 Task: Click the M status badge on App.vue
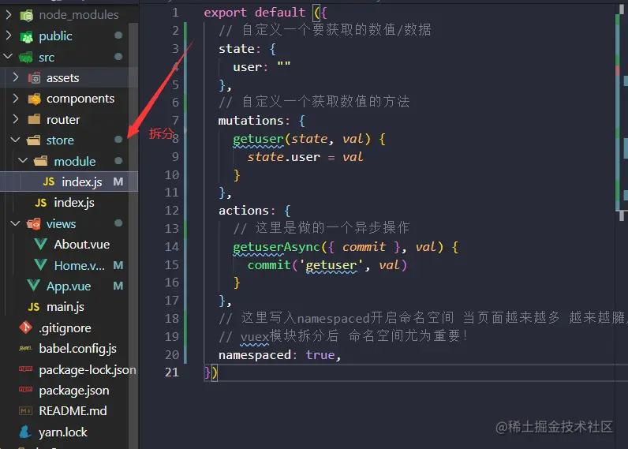118,286
